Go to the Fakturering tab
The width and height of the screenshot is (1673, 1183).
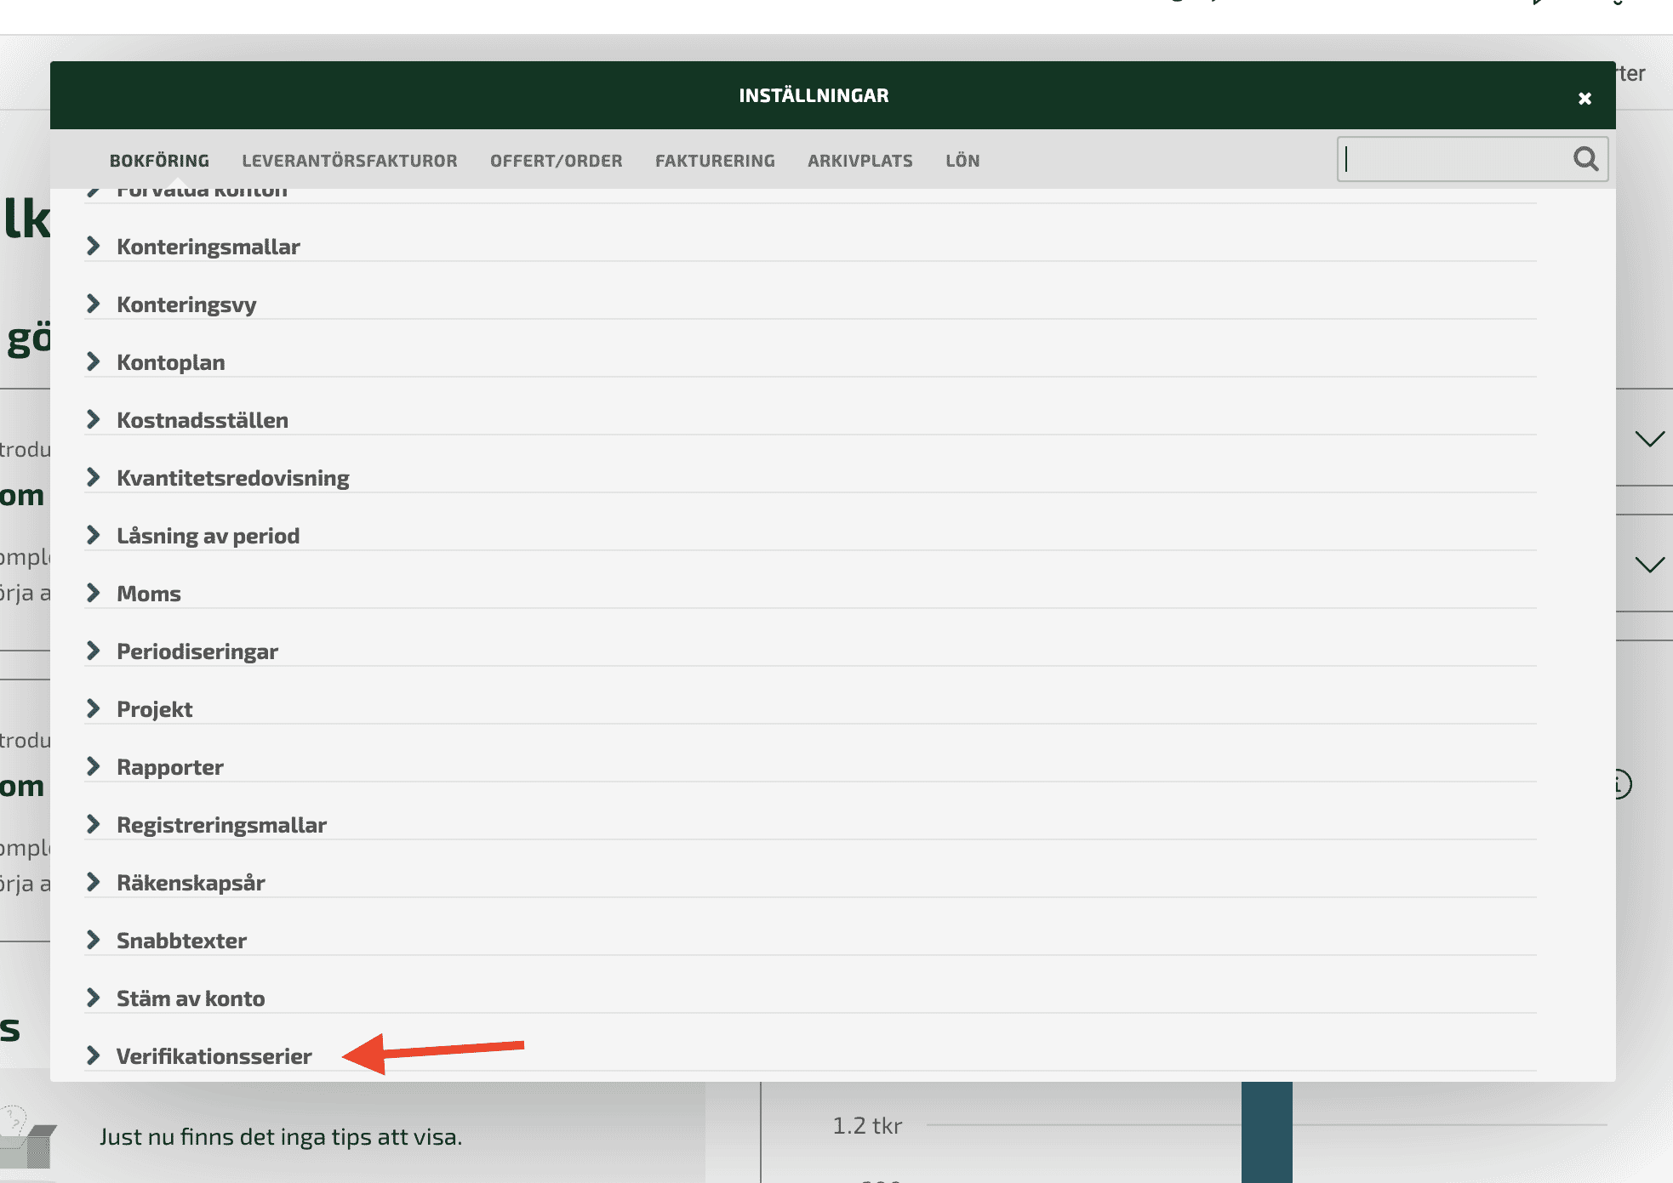pos(715,161)
